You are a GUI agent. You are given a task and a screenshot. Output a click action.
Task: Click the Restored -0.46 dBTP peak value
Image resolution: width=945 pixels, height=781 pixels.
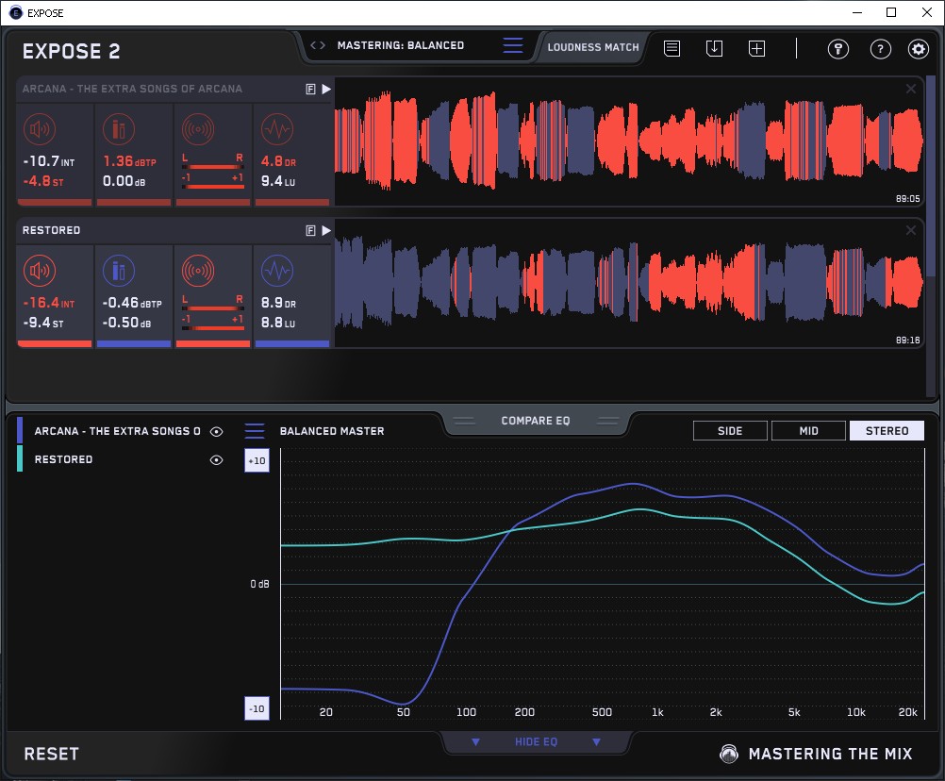coord(132,303)
